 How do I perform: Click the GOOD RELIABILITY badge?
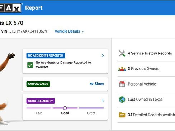[x=41, y=101]
